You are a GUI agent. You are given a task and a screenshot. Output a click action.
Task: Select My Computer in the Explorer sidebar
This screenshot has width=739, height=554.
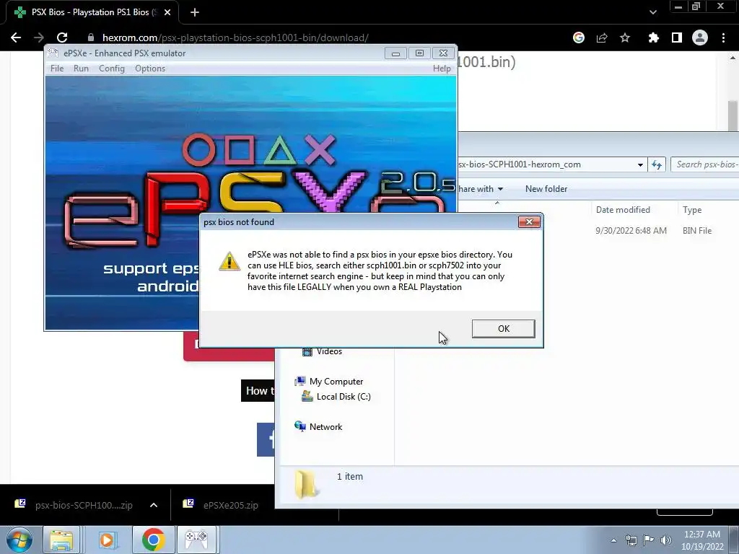pyautogui.click(x=329, y=381)
